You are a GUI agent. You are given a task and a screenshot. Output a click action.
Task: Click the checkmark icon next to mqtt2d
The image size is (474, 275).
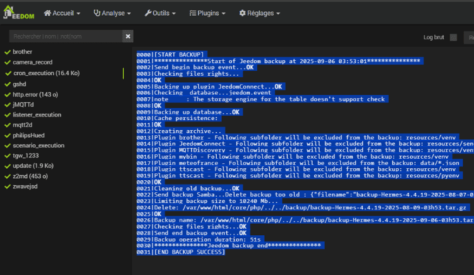pos(8,125)
